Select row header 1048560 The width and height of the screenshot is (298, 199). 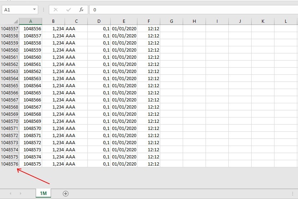click(x=10, y=50)
